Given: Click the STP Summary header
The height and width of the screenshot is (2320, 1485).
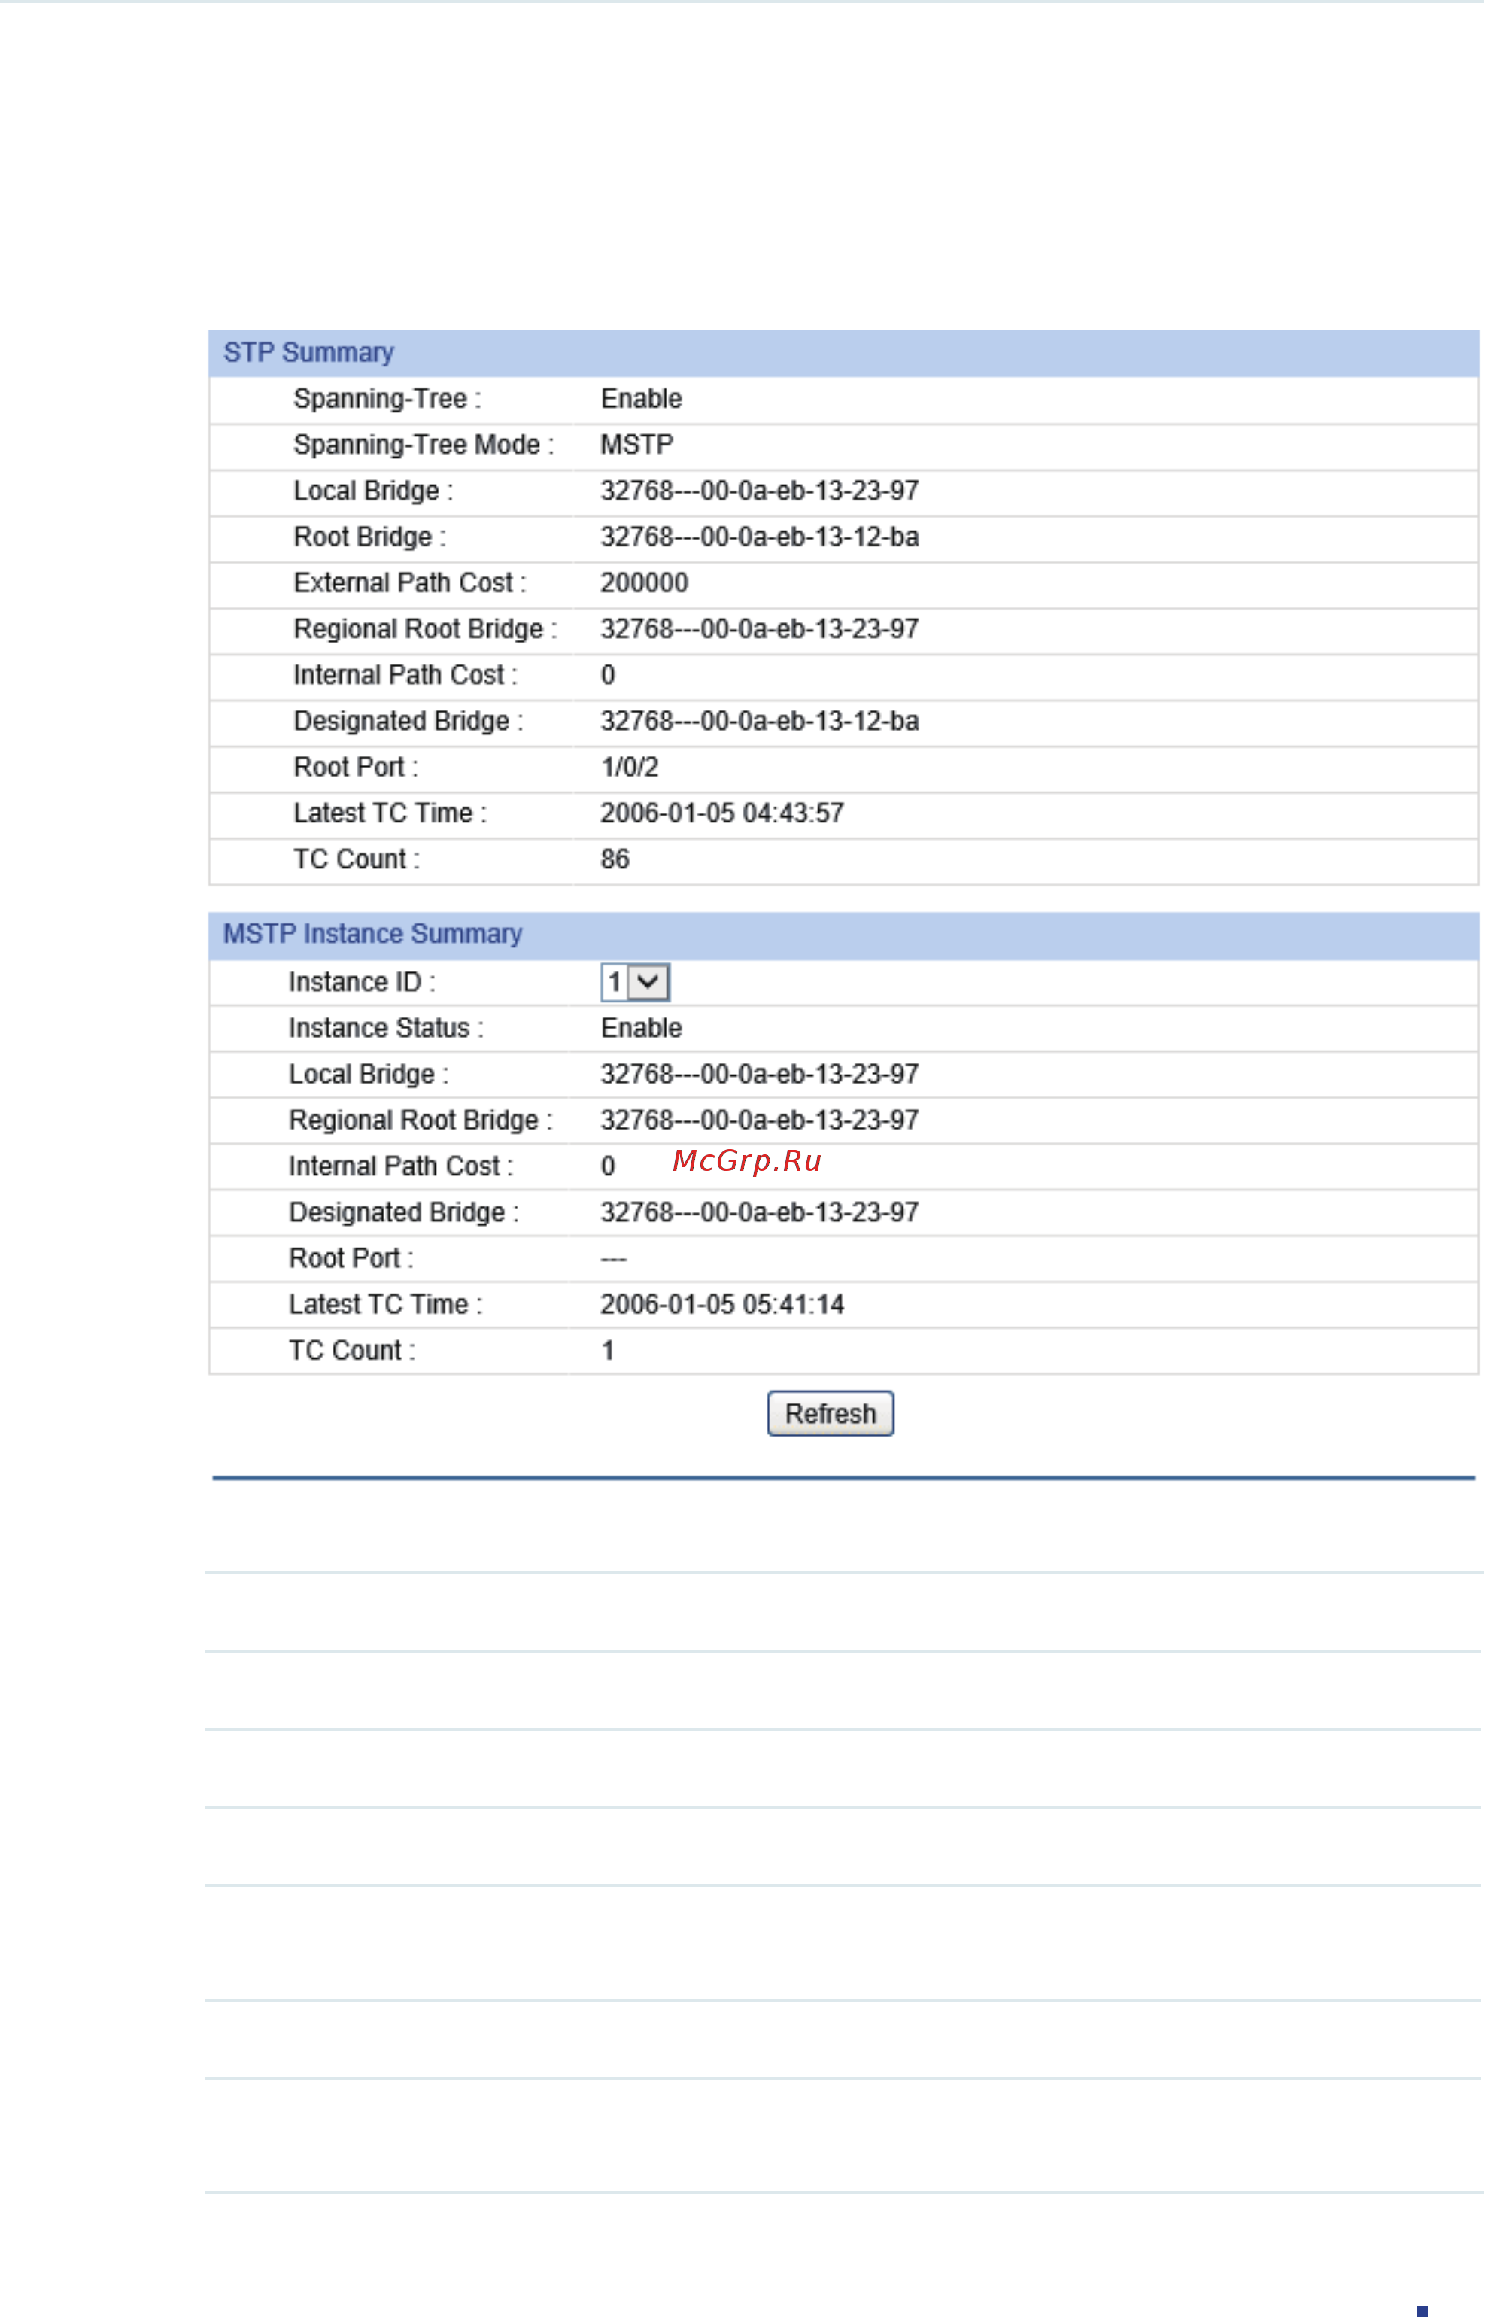Looking at the screenshot, I should pyautogui.click(x=308, y=353).
